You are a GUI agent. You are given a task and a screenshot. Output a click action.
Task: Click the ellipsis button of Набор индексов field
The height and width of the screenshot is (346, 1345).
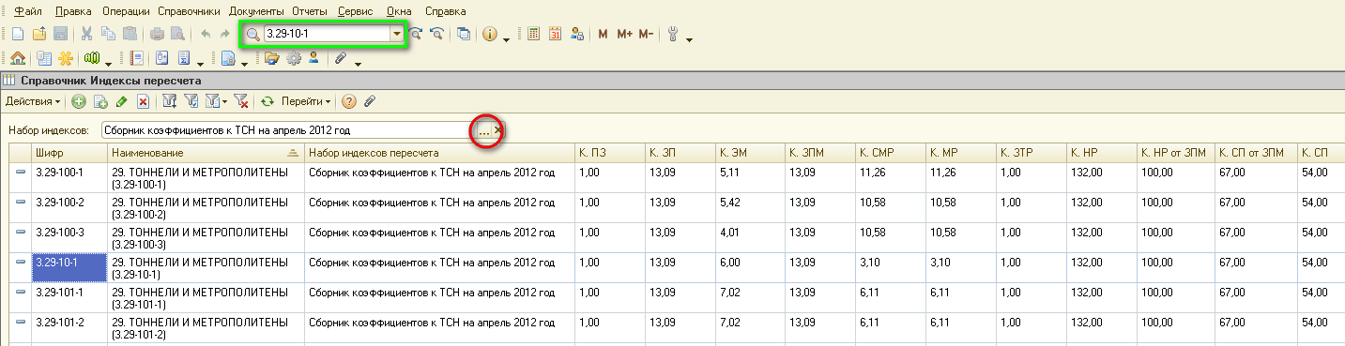point(484,130)
